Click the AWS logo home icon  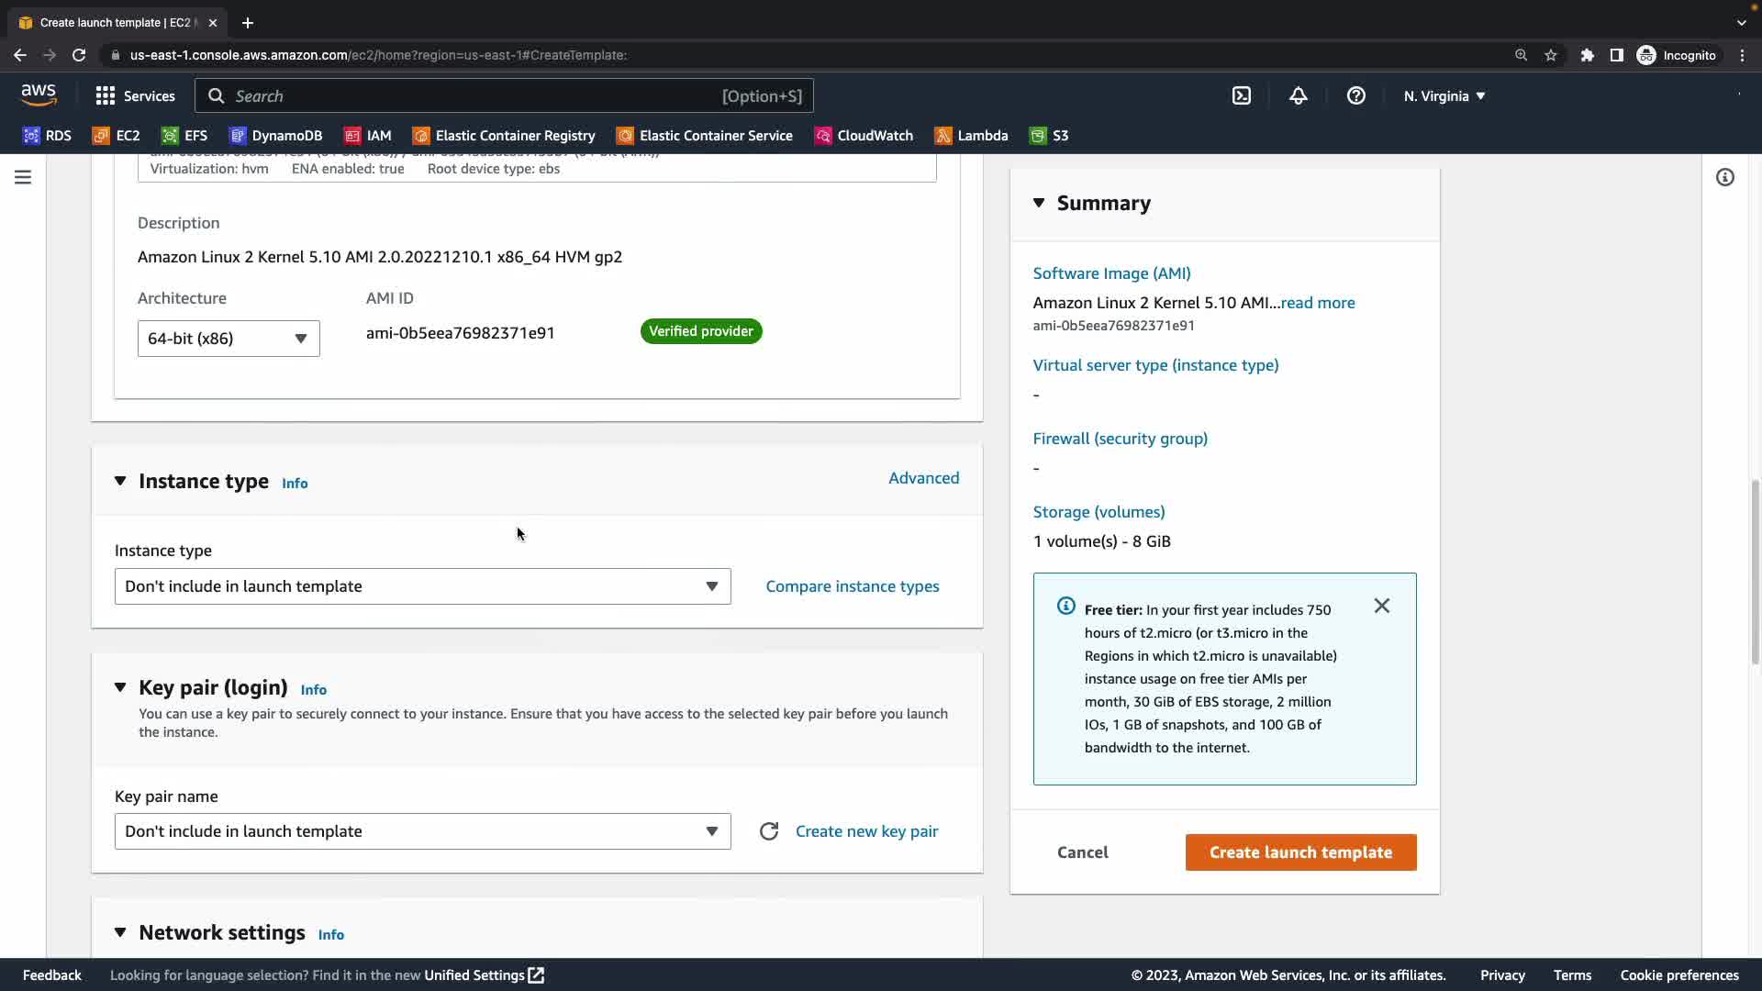pos(39,95)
